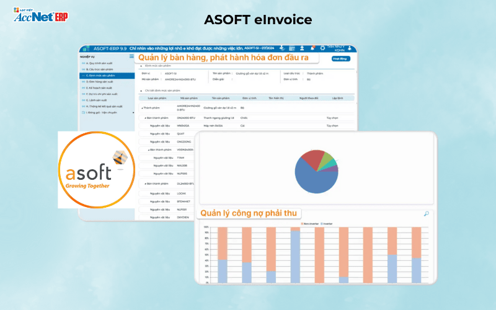The image size is (496, 310).
Task: Click the Tên sản phẩm column header
Action: click(x=221, y=99)
